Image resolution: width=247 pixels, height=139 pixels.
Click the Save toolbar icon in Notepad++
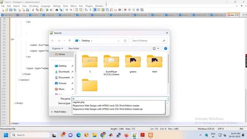pyautogui.click(x=11, y=10)
